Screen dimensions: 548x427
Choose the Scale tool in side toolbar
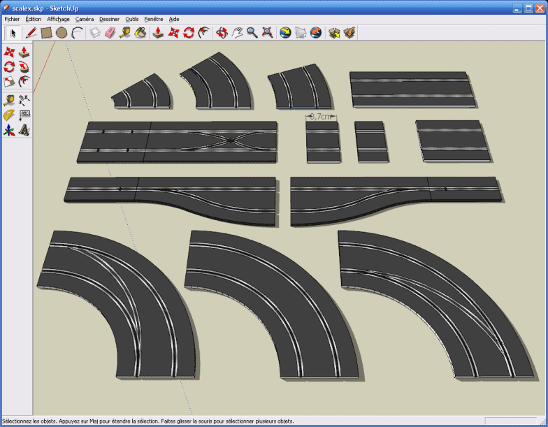[x=9, y=82]
